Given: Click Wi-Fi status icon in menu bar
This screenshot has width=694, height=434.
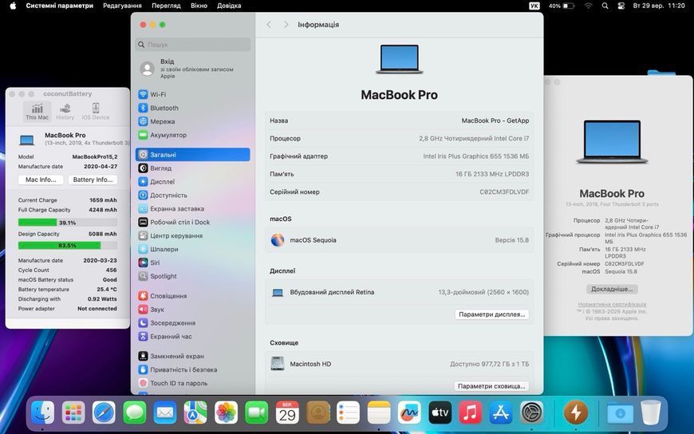Looking at the screenshot, I should [x=588, y=6].
